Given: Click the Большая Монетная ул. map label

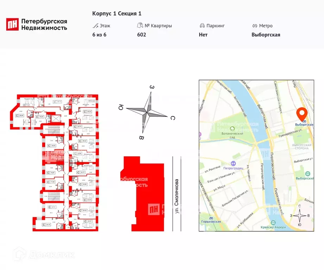Looking at the screenshot, I should coord(221,178).
